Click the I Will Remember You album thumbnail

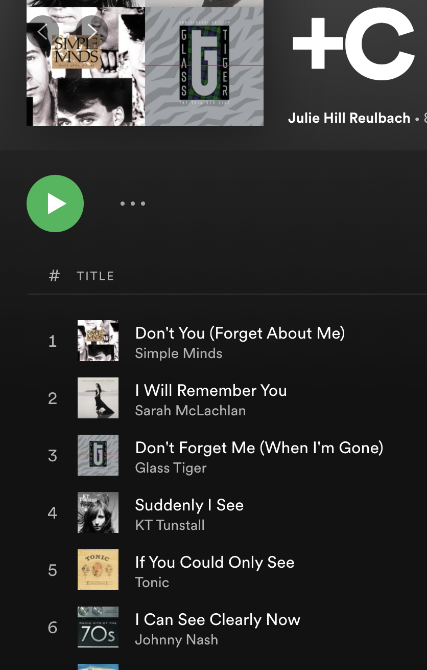coord(98,398)
